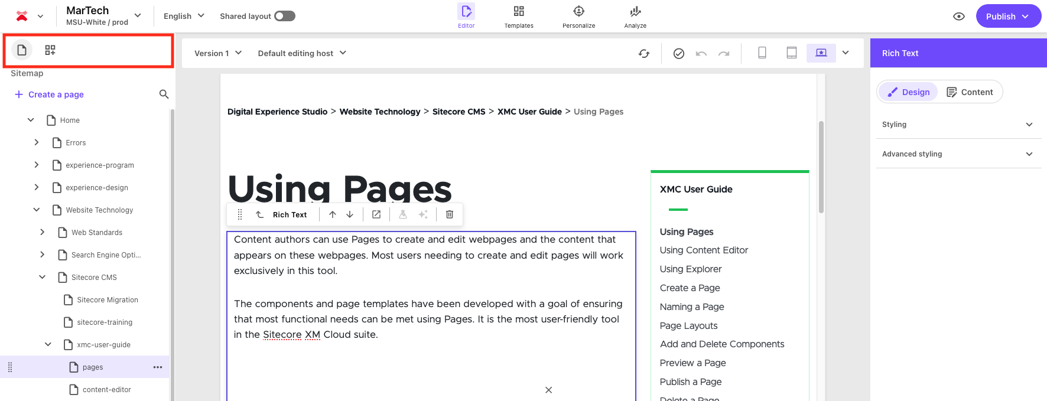This screenshot has height=401, width=1047.
Task: Open Naming a Page link
Action: point(692,307)
